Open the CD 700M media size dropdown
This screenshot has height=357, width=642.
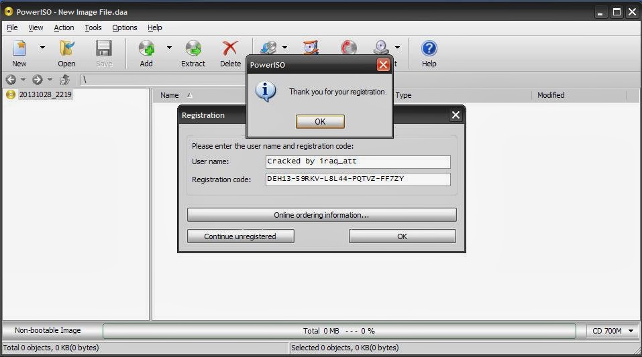pyautogui.click(x=612, y=331)
